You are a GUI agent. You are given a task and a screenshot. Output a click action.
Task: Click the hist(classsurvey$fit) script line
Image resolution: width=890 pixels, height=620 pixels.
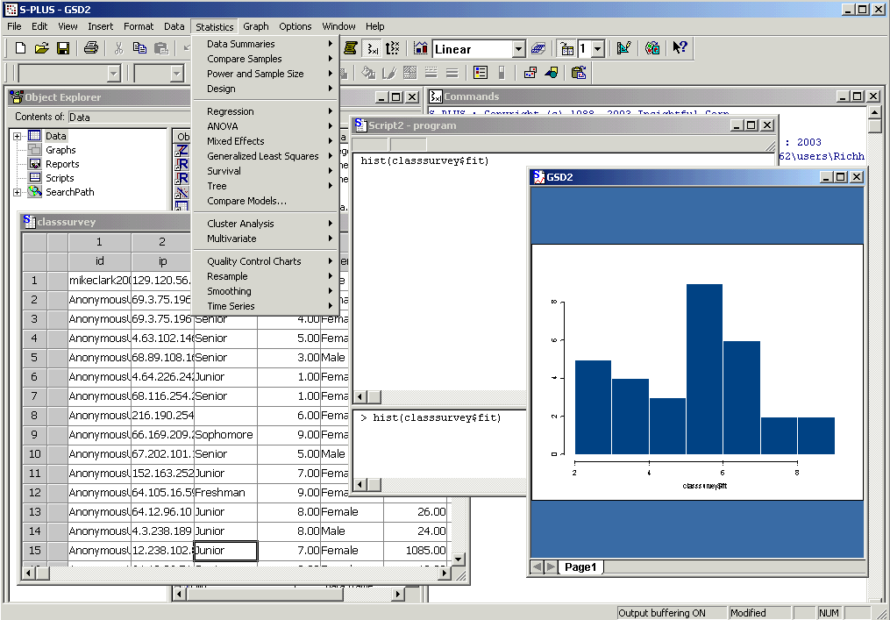(x=424, y=160)
